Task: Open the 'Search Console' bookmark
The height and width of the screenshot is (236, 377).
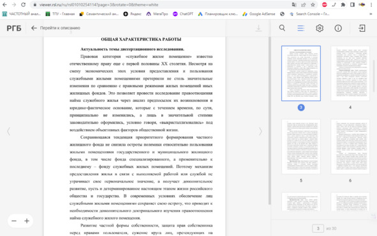Action: coord(309,14)
